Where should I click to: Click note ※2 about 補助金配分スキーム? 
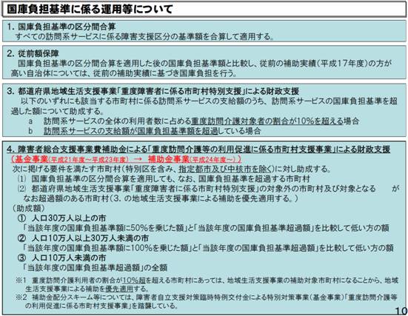(x=207, y=301)
